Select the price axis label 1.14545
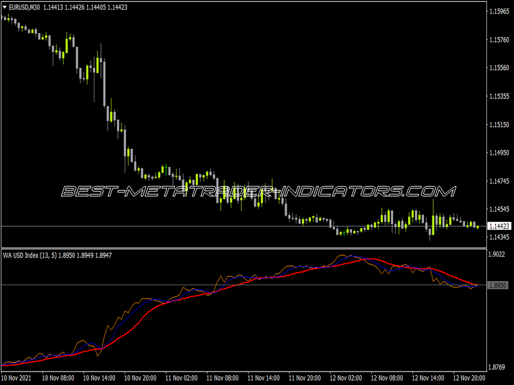The height and width of the screenshot is (385, 514). [x=499, y=209]
